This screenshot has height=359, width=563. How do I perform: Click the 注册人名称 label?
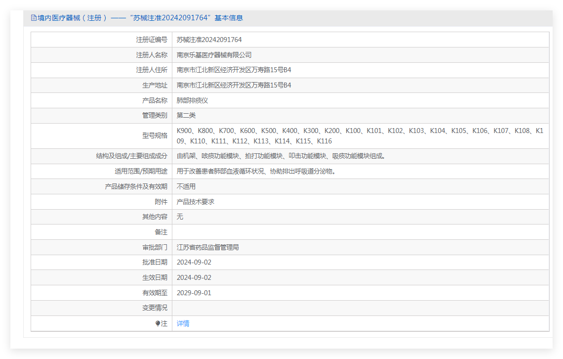click(x=152, y=55)
